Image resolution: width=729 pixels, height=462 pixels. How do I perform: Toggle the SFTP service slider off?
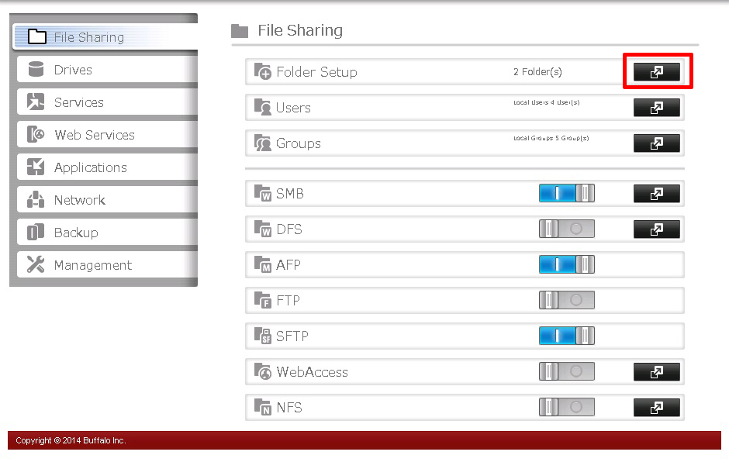coord(566,336)
